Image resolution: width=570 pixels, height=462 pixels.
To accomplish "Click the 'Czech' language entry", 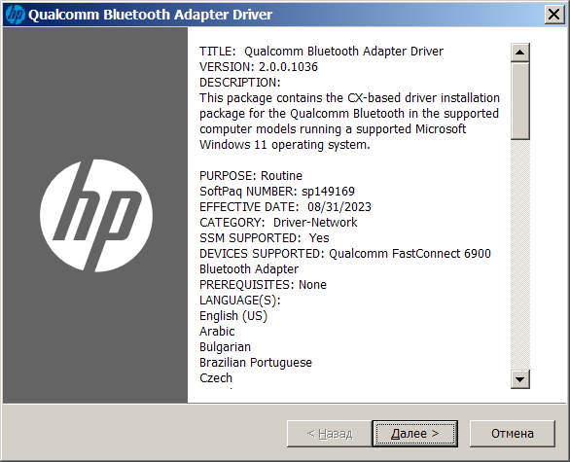I will tap(216, 378).
